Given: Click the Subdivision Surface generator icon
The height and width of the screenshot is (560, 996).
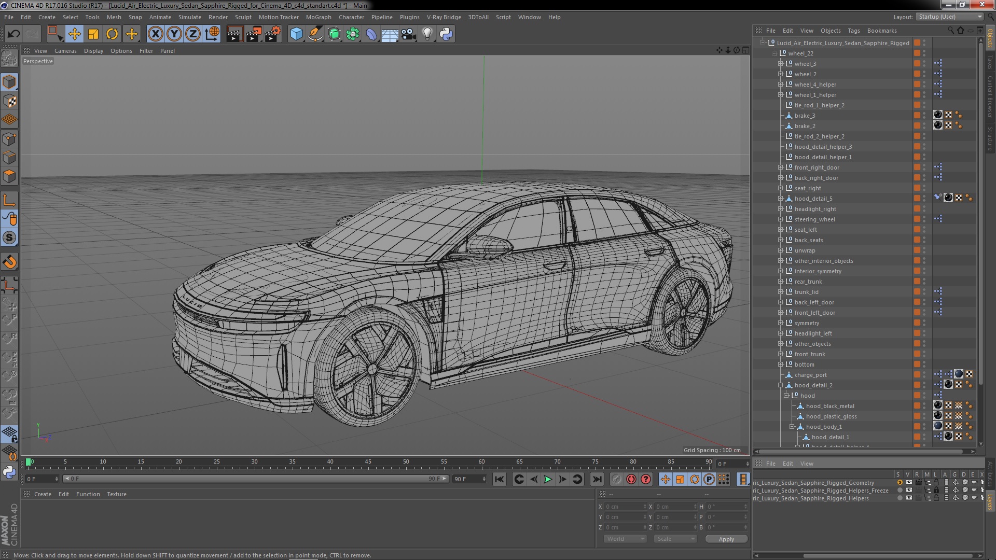Looking at the screenshot, I should [334, 34].
